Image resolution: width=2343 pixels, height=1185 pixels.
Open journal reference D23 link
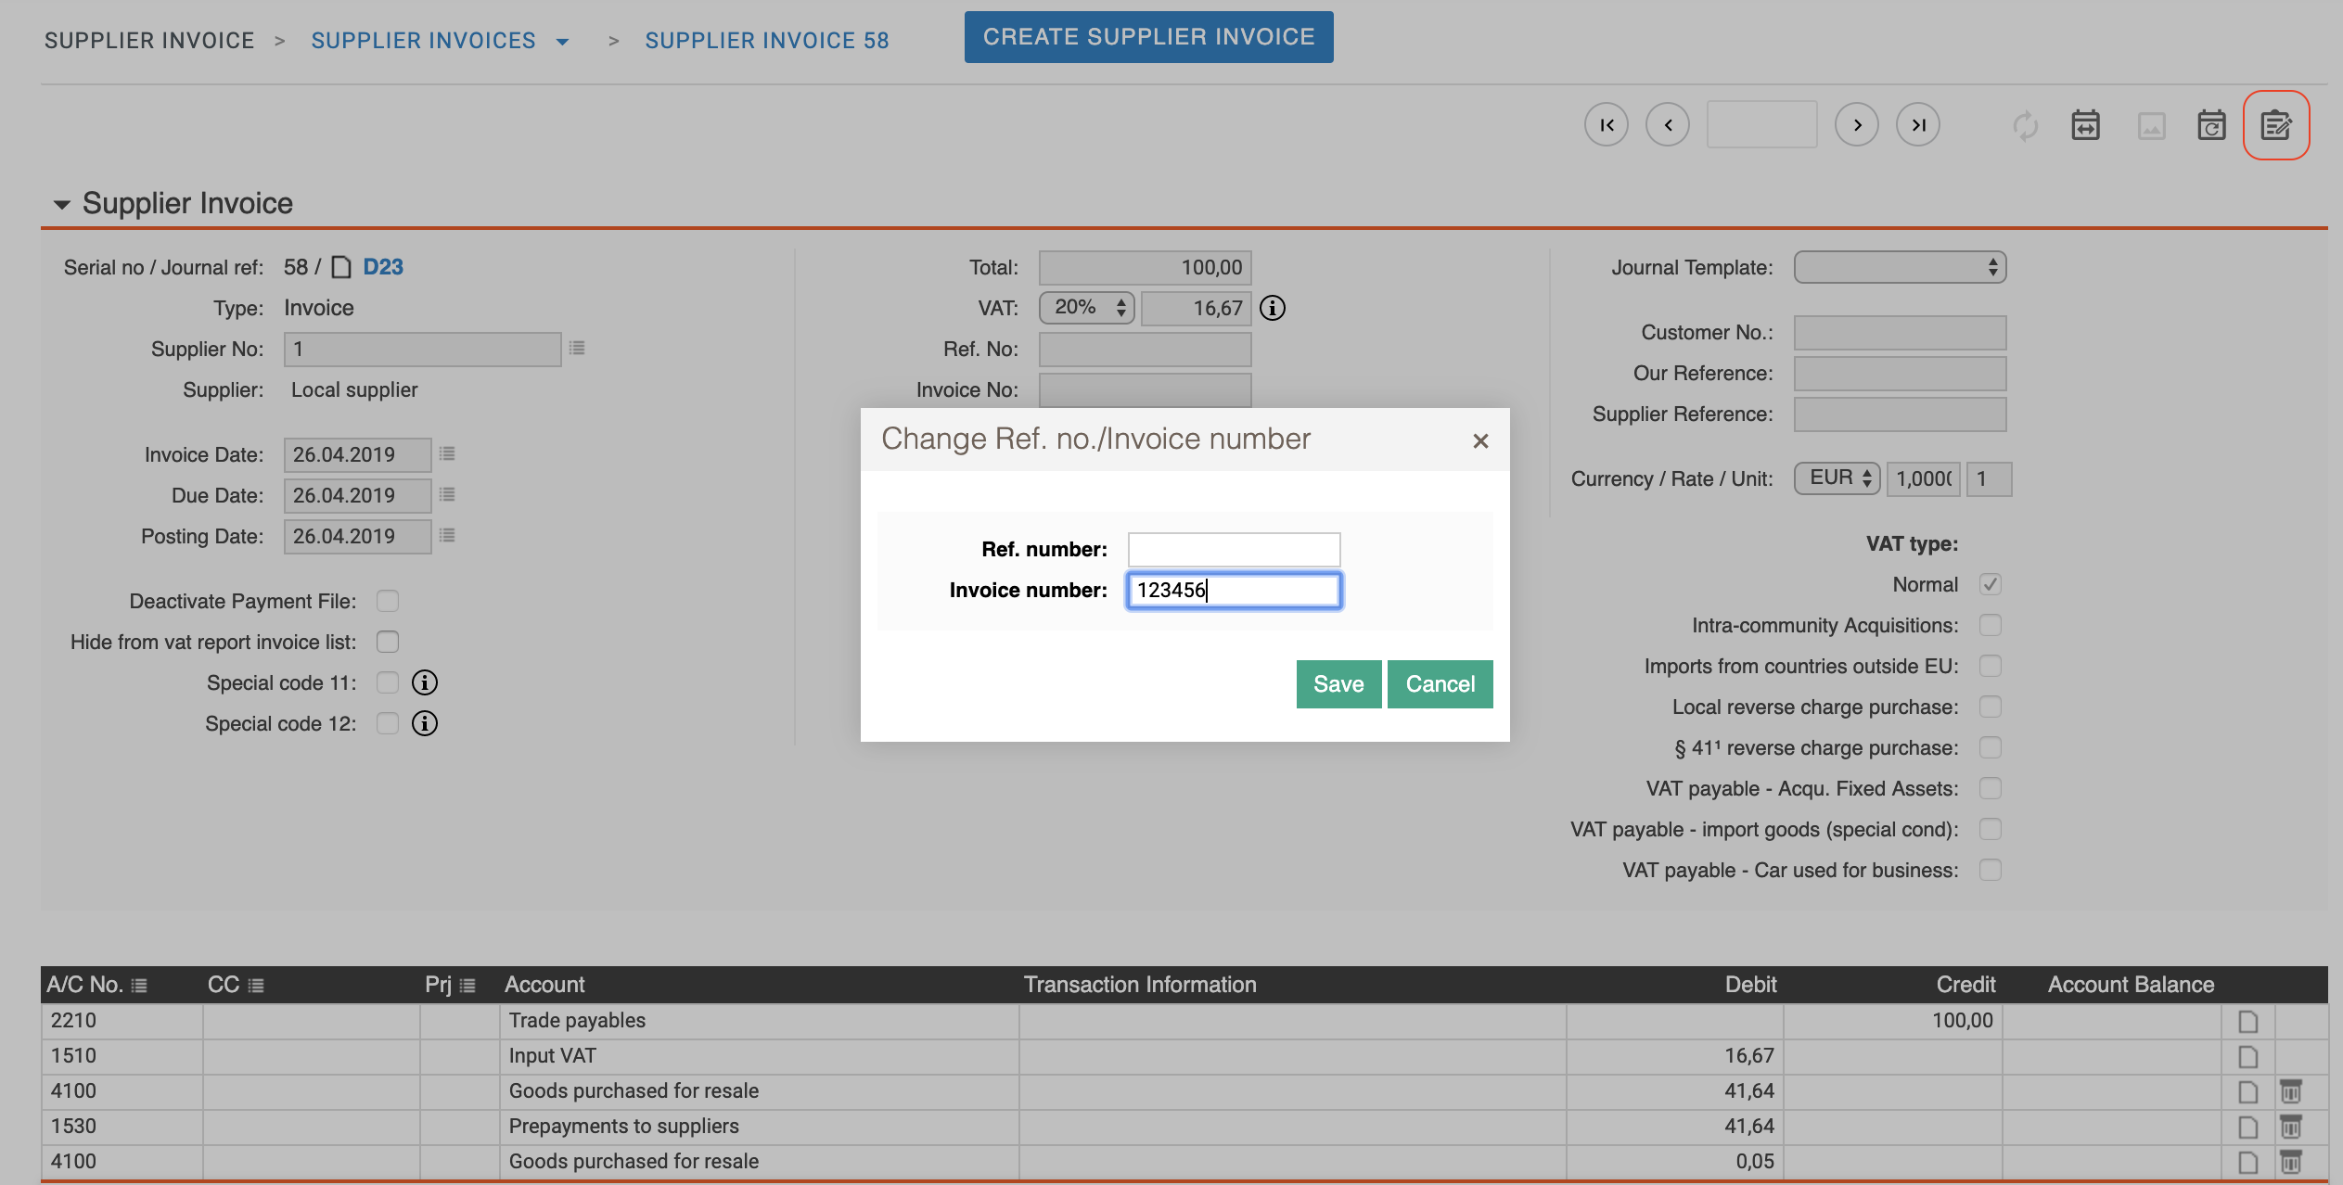tap(383, 267)
